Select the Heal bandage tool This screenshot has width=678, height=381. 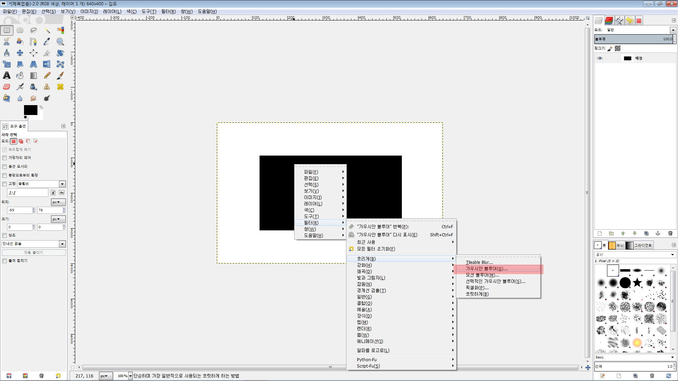[x=60, y=87]
